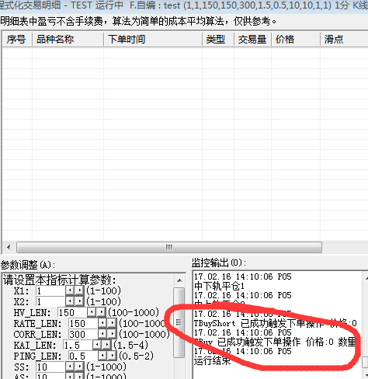
Task: Click the 参数调整(A) label
Action: 27,265
